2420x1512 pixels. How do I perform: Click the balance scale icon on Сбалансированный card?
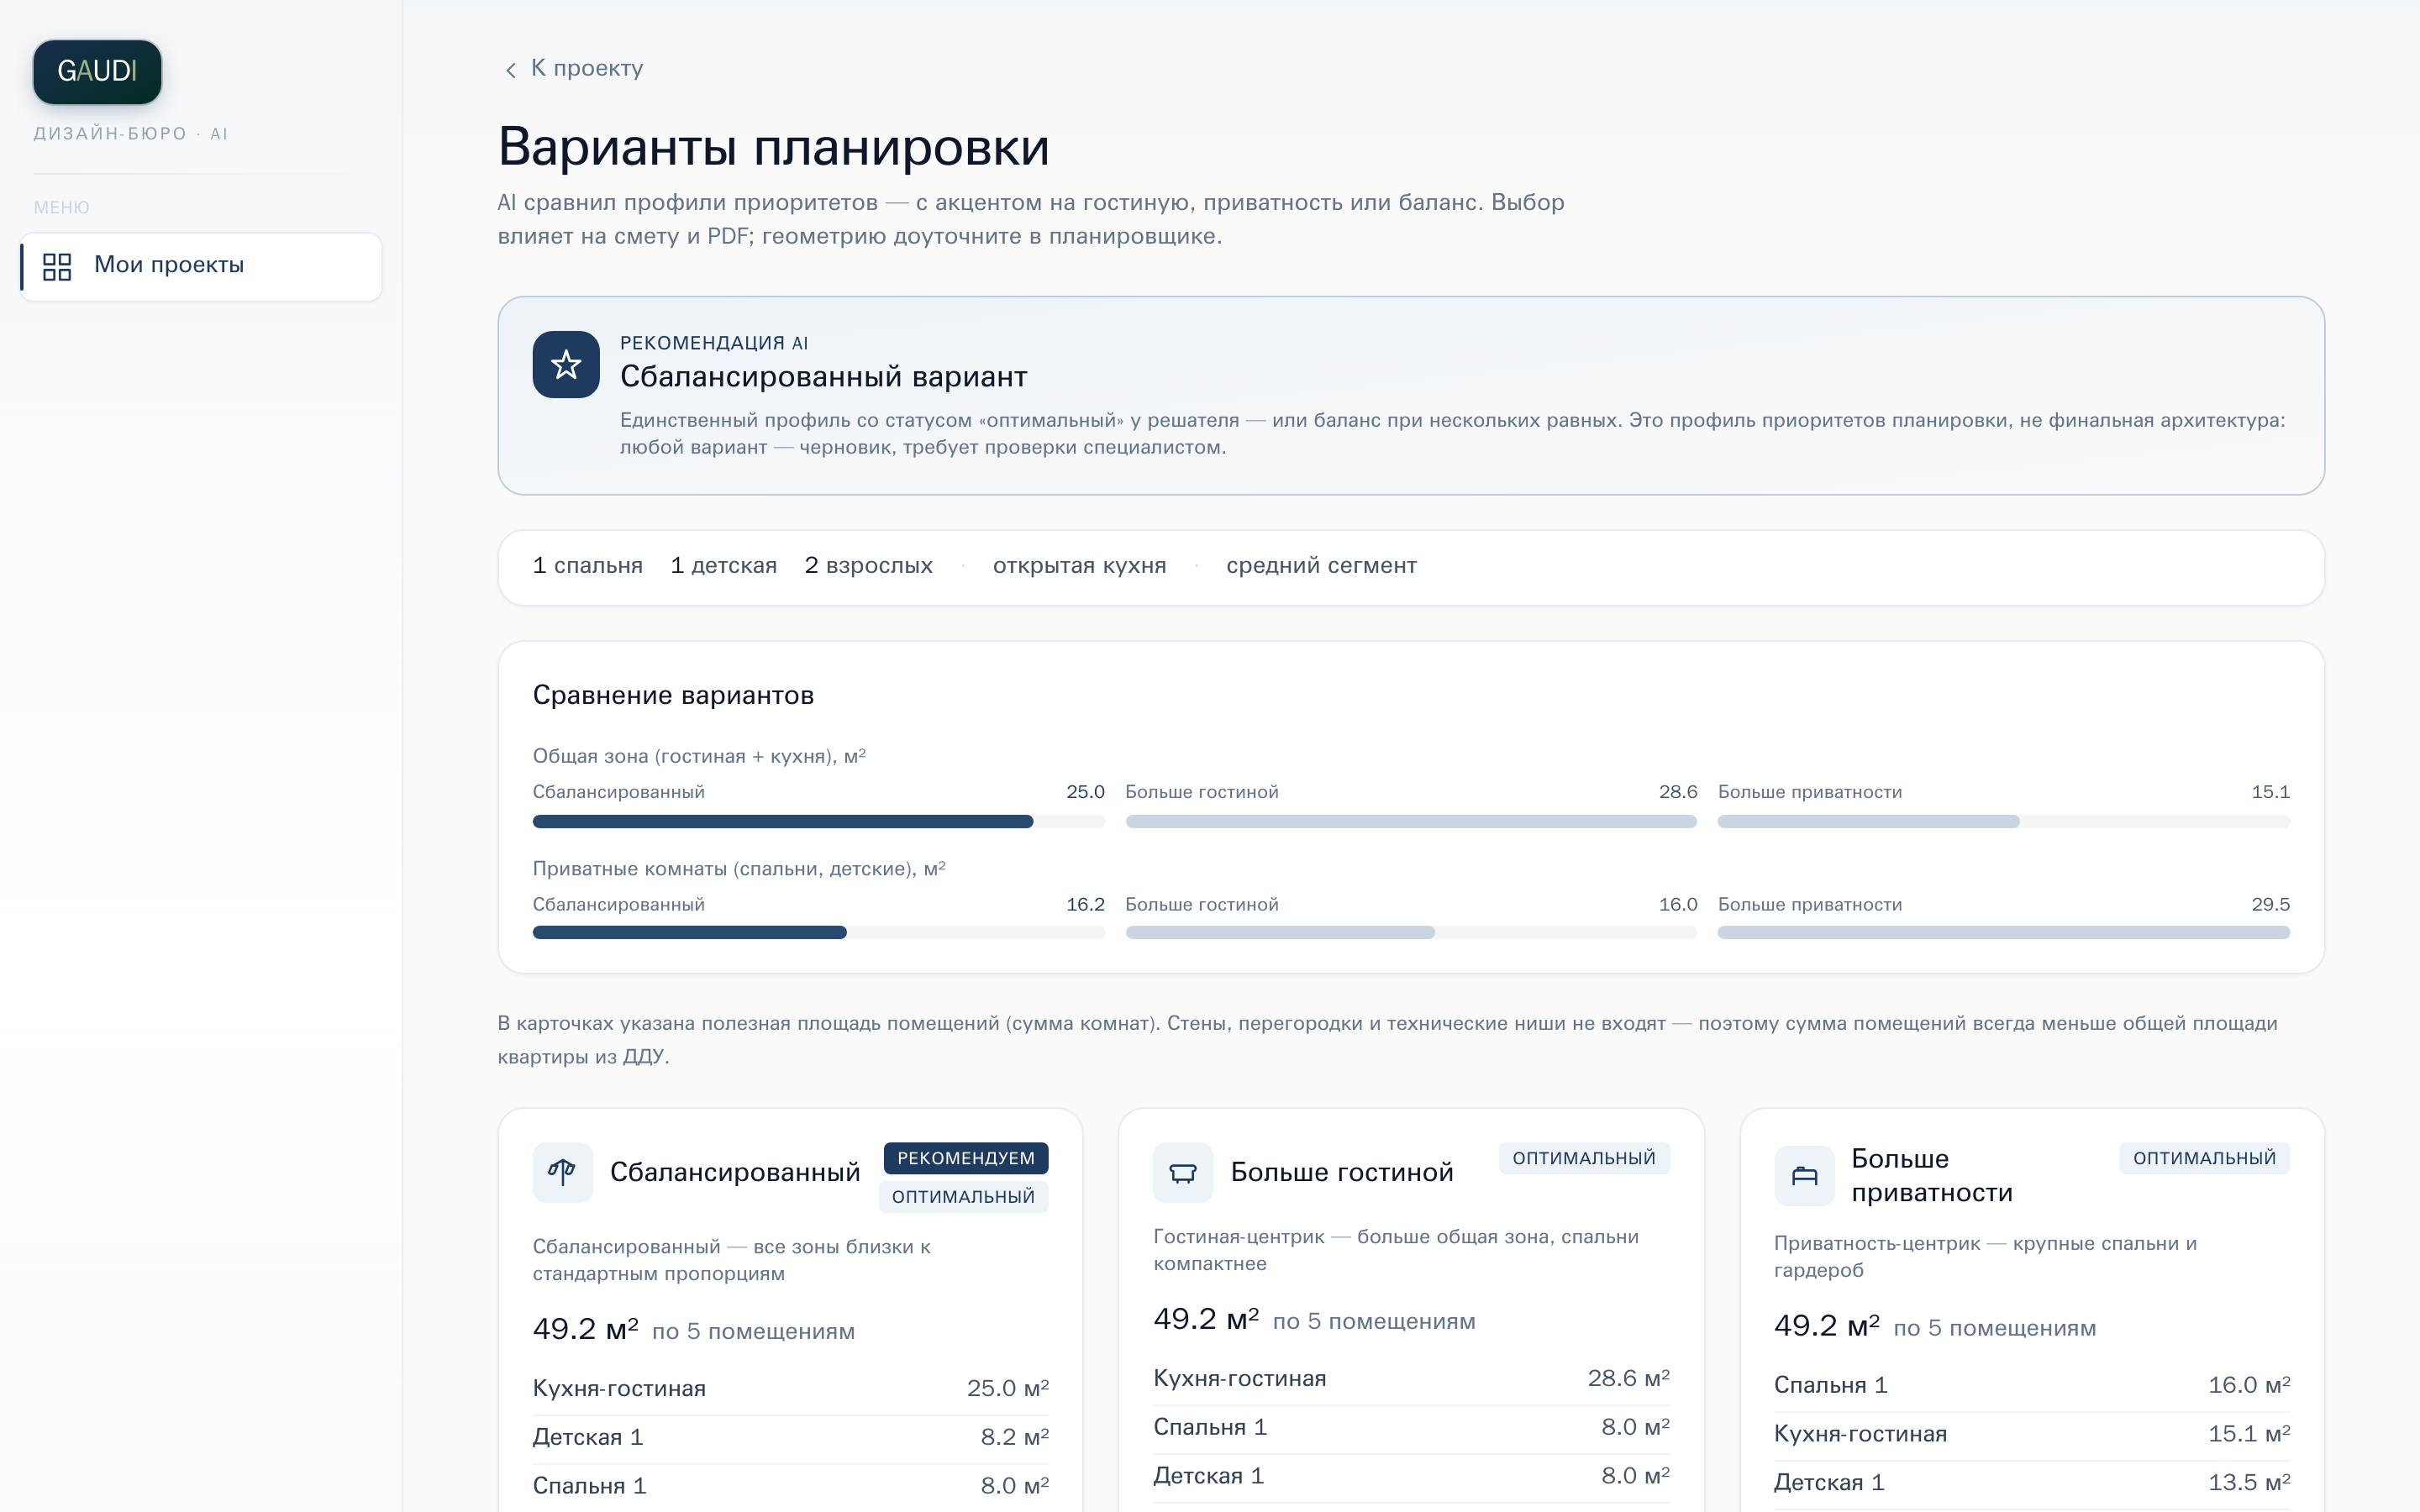pos(562,1172)
